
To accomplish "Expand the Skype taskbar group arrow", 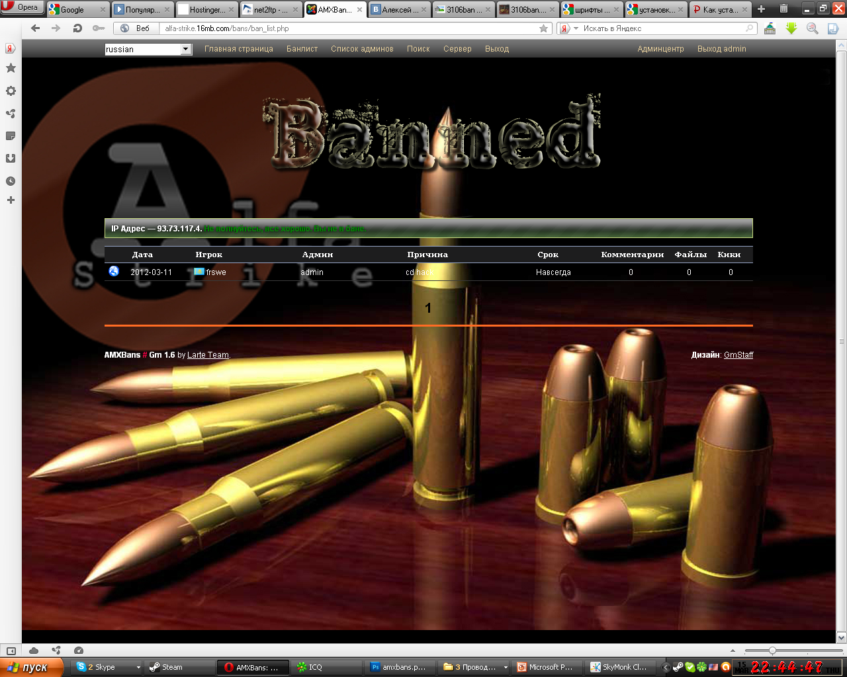I will click(x=138, y=668).
